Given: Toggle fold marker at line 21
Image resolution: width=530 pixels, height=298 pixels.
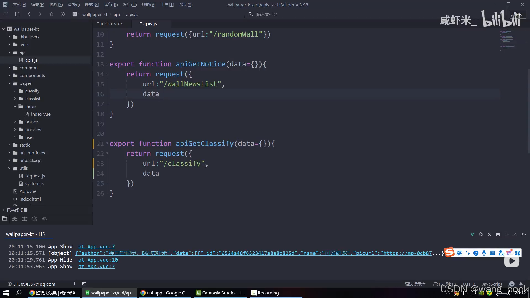Looking at the screenshot, I should click(x=107, y=144).
